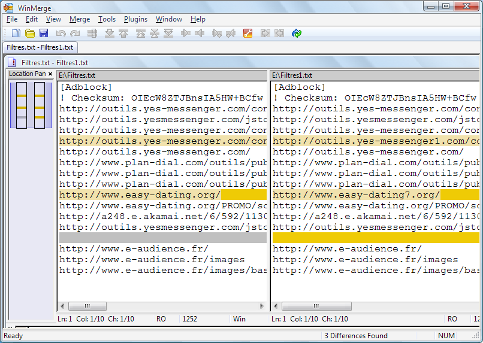Image resolution: width=483 pixels, height=343 pixels.
Task: Open a file with the folder icon
Action: [x=30, y=33]
